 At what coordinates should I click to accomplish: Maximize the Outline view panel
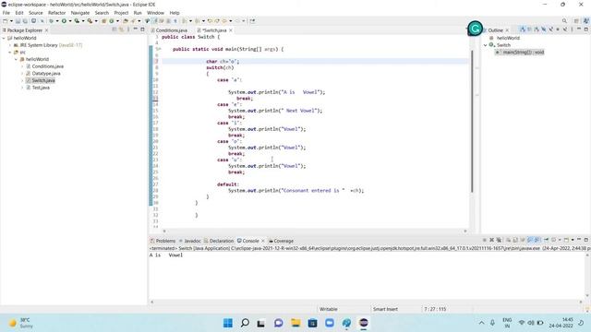586,30
